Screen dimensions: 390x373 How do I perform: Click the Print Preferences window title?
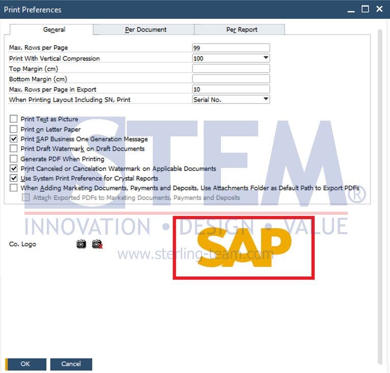point(33,10)
